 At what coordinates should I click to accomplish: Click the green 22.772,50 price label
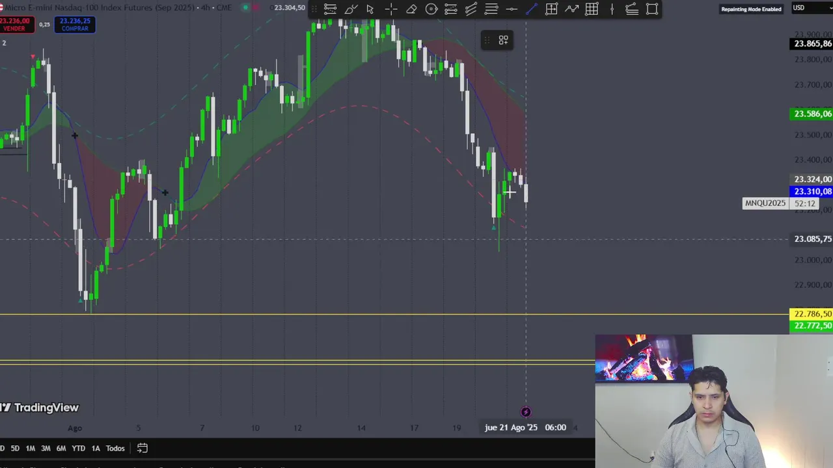pos(811,326)
